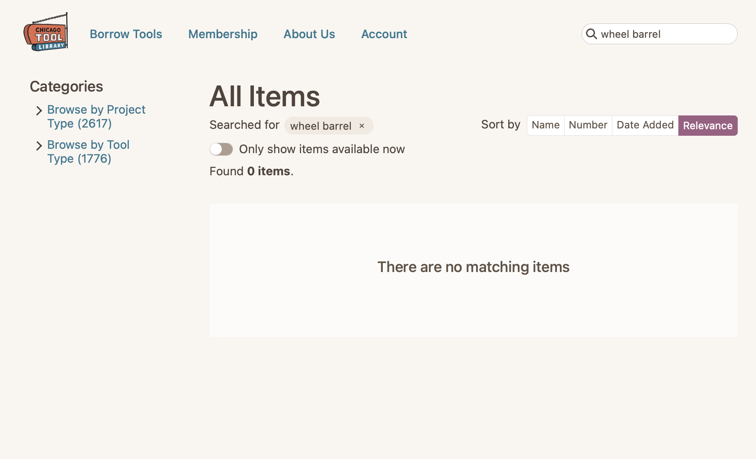The width and height of the screenshot is (756, 459).
Task: Click the magnifying glass search icon
Action: (592, 34)
